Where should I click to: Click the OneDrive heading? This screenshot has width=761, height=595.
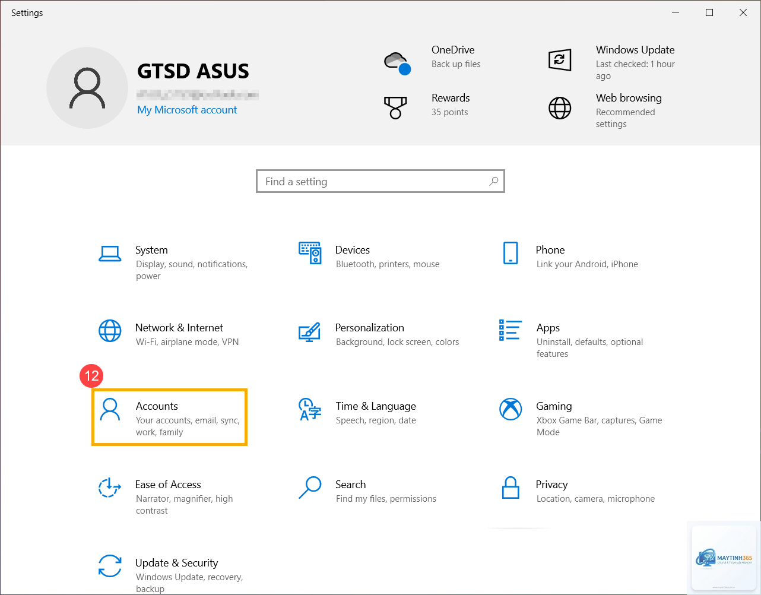(x=453, y=50)
